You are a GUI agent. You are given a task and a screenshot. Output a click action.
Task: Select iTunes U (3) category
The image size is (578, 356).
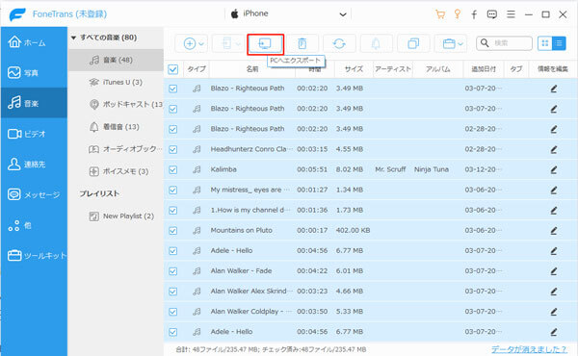[116, 82]
